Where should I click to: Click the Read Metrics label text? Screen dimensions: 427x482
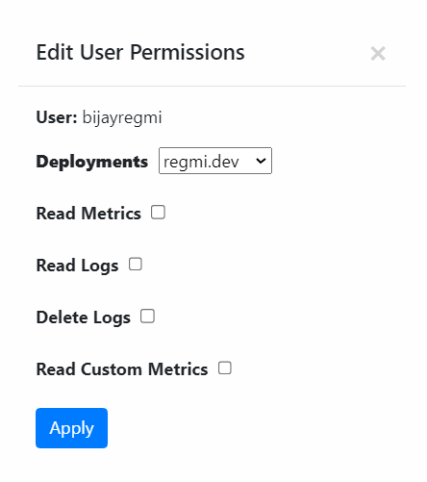point(88,214)
